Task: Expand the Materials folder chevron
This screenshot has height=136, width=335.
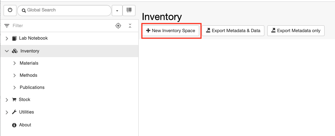Action: click(x=15, y=63)
